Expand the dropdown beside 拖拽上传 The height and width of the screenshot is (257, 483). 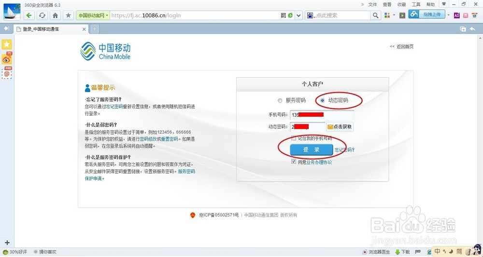coord(449,15)
